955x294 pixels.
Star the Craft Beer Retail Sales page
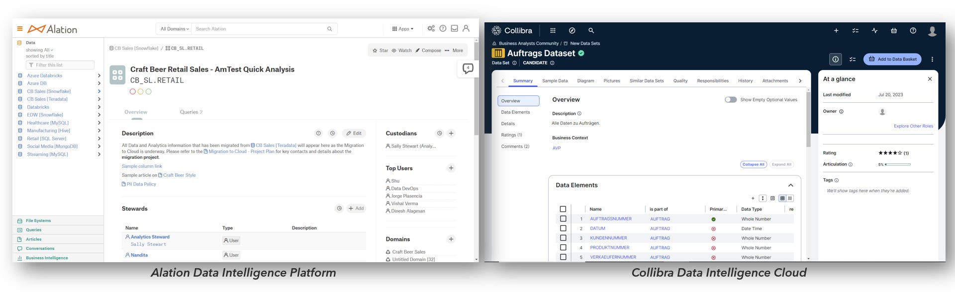[x=381, y=50]
